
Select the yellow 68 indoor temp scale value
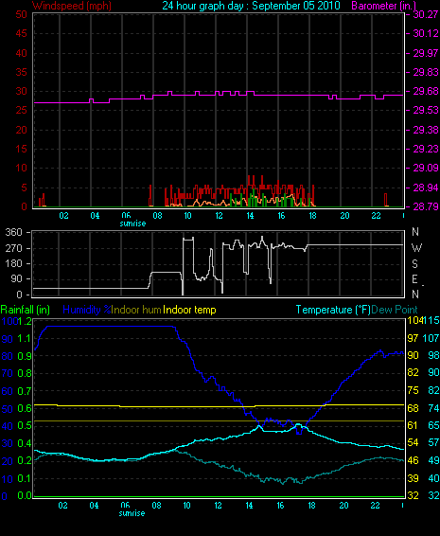point(413,408)
